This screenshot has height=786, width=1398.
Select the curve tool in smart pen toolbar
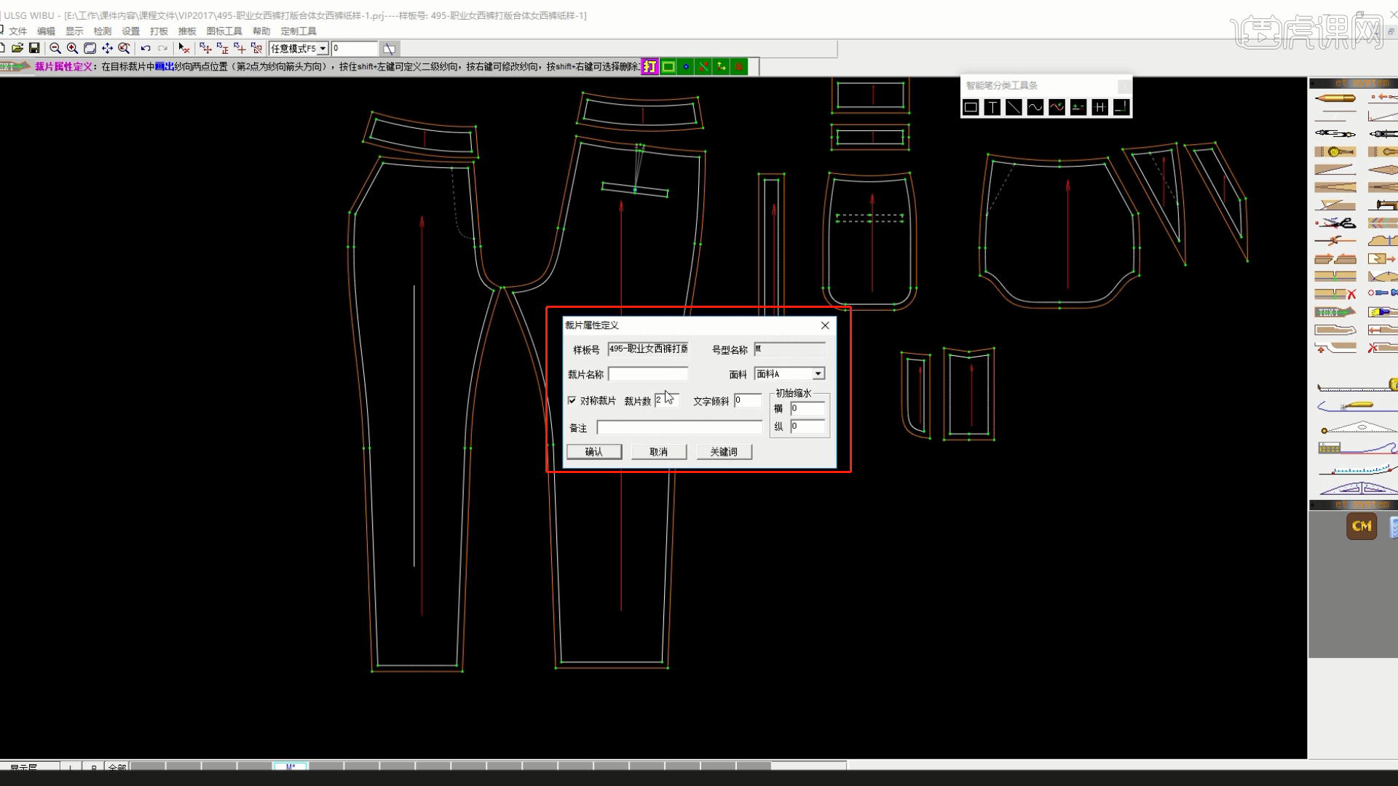[1035, 108]
